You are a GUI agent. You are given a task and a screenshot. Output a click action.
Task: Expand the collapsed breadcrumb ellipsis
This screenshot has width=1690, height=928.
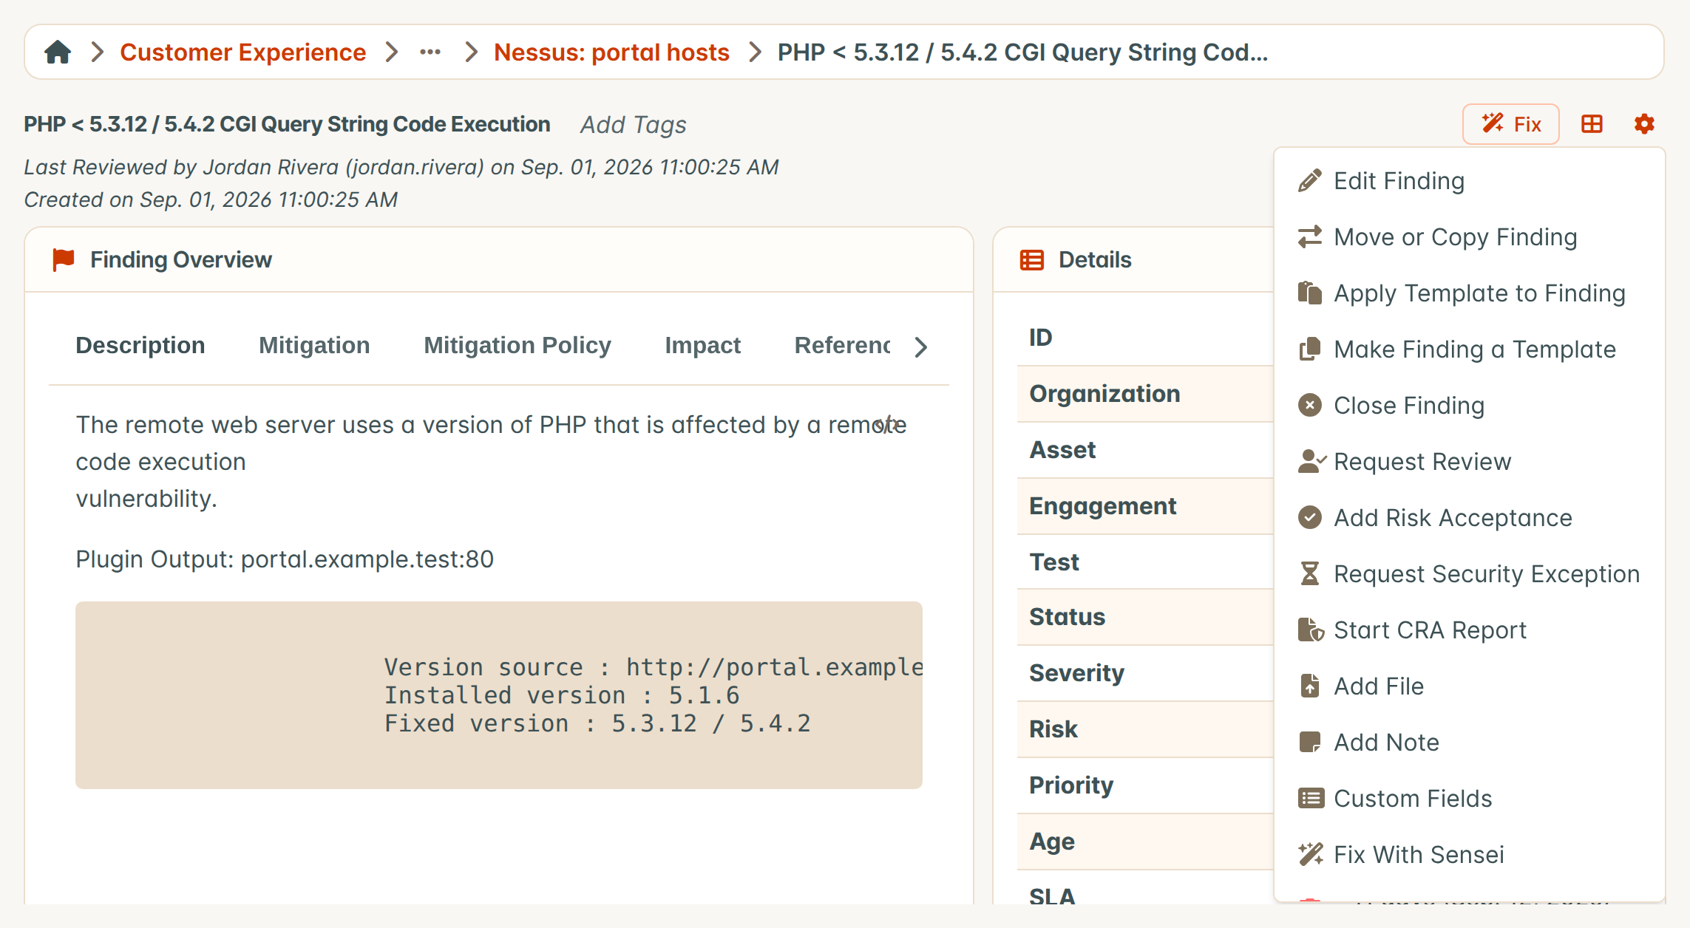430,52
